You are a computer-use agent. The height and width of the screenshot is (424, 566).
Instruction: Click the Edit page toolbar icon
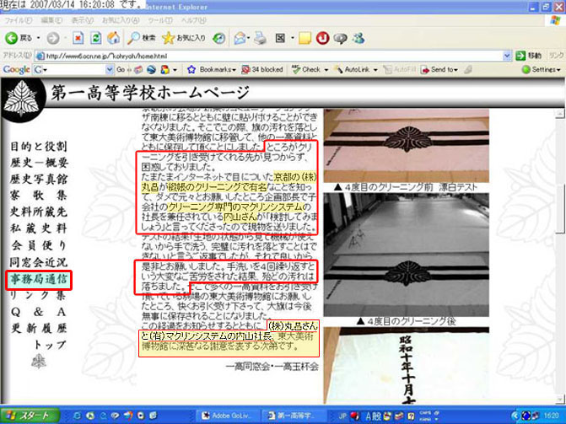(x=281, y=38)
